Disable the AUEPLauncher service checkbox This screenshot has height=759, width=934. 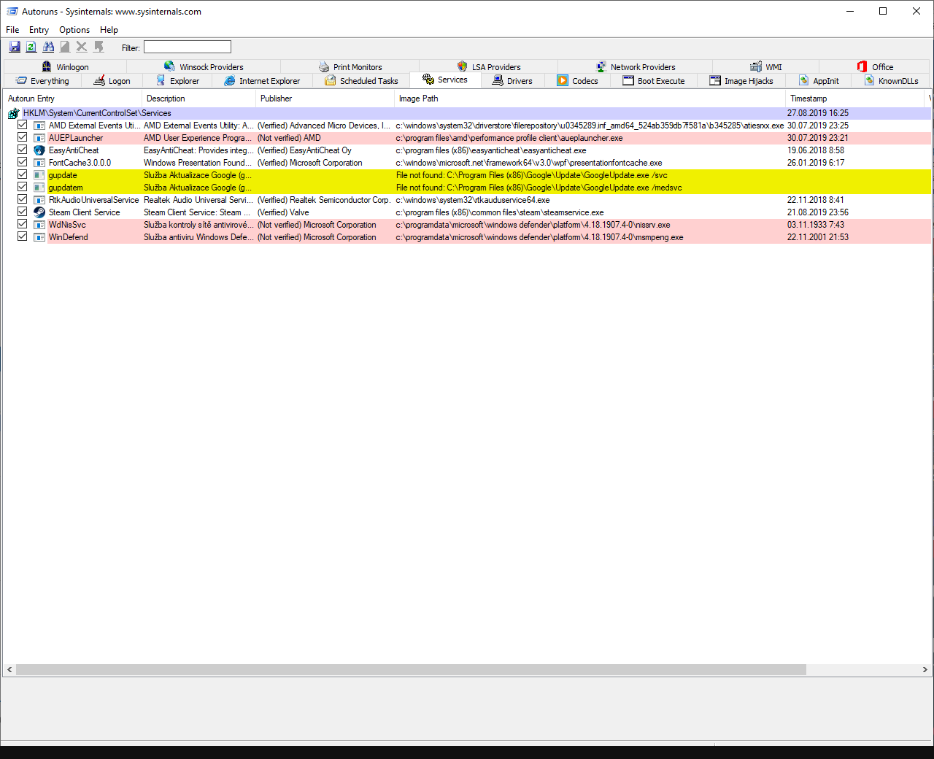pyautogui.click(x=23, y=138)
